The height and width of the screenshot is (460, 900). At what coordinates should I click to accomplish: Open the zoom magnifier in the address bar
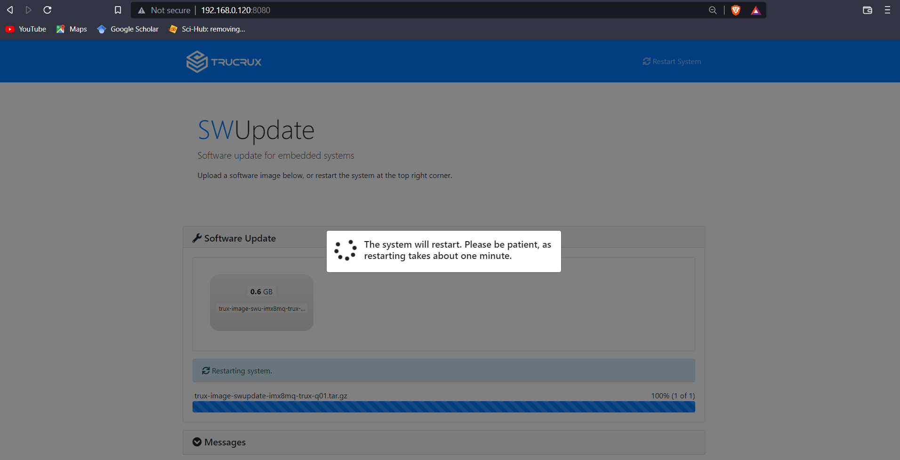pos(713,10)
